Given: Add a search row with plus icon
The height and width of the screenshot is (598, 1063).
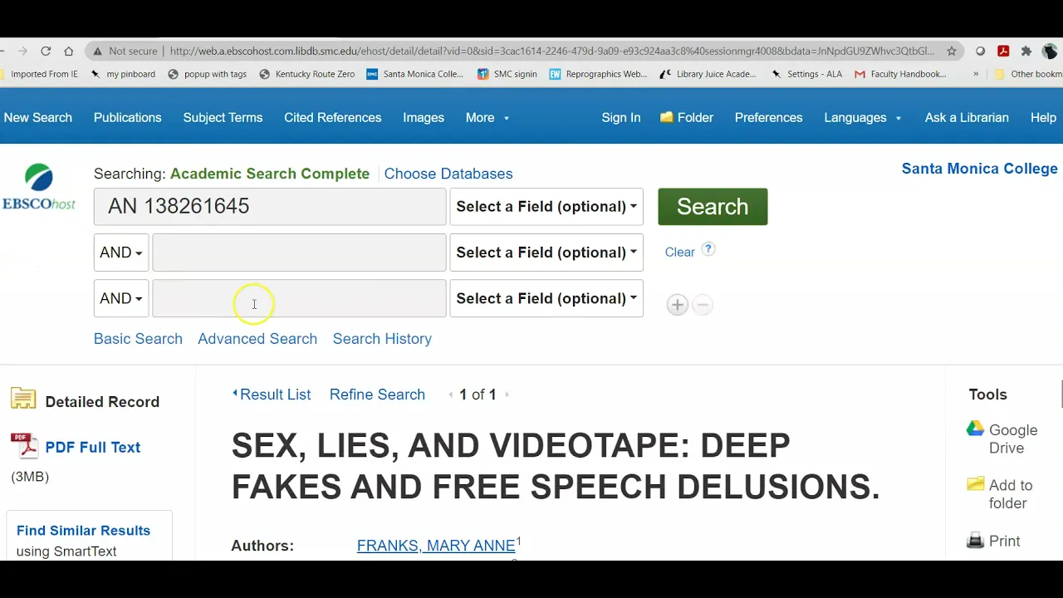Looking at the screenshot, I should (x=678, y=305).
